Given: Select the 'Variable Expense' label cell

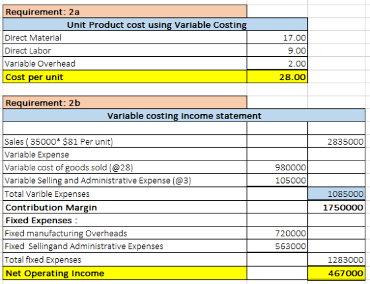Looking at the screenshot, I should click(125, 155).
